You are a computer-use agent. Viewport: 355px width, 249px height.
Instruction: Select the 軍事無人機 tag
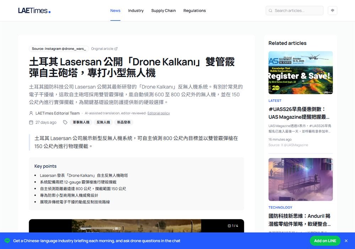[81, 123]
